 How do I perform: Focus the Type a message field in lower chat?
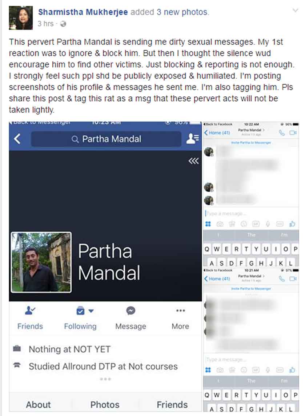250,360
